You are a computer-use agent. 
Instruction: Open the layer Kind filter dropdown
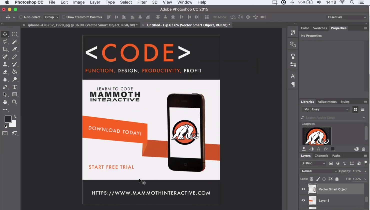(313, 163)
